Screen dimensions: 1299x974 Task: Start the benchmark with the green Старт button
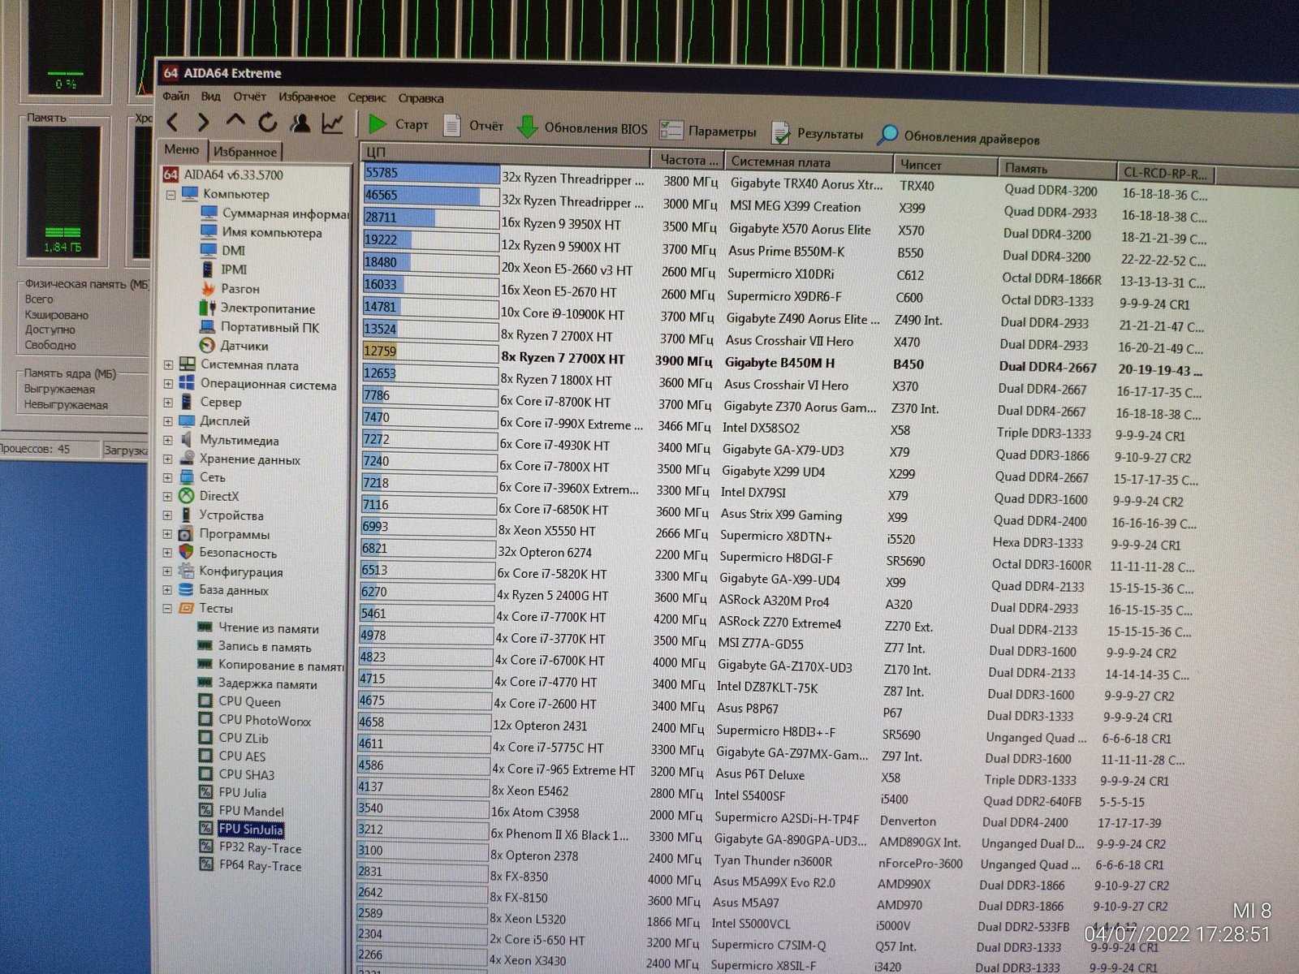(x=399, y=124)
